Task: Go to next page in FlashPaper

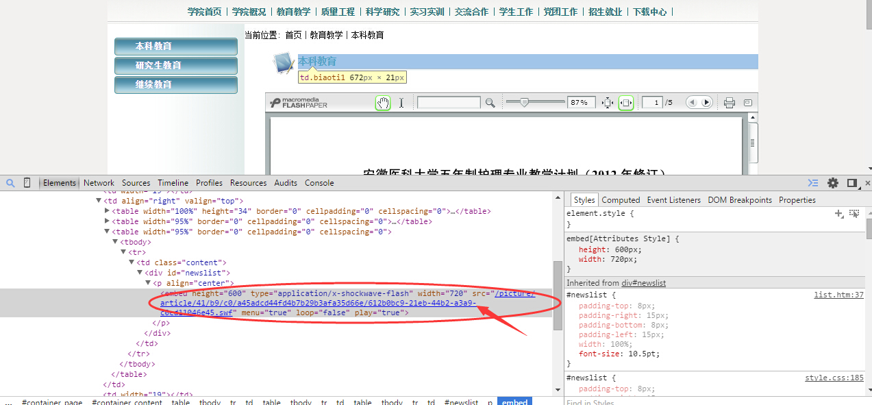Action: pos(706,103)
